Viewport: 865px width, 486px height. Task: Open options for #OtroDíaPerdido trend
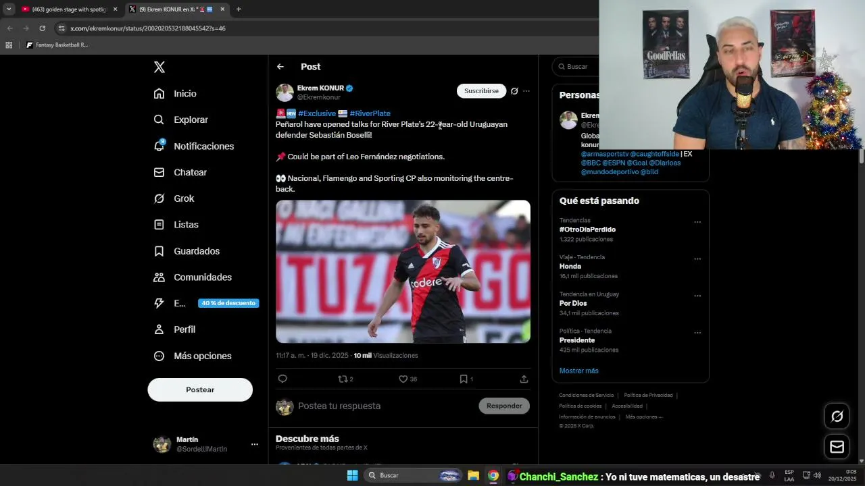coord(697,222)
